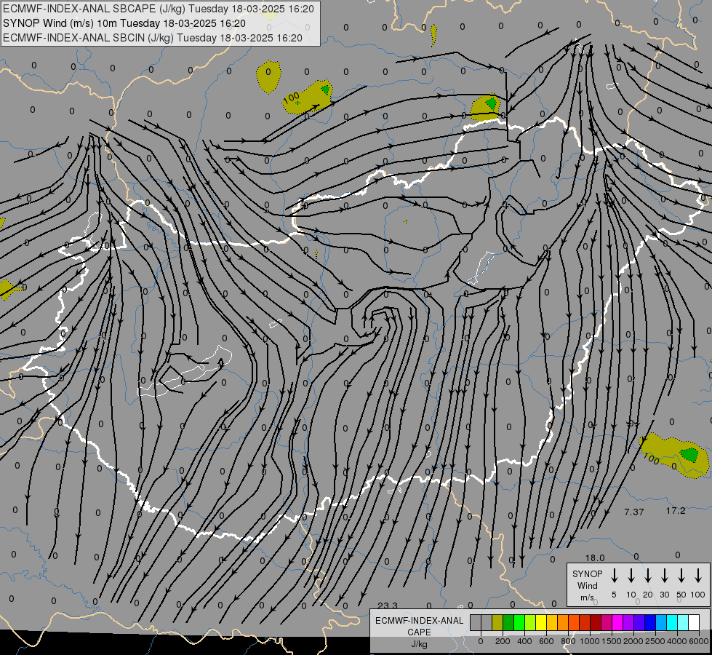Pick the yellow-green CAPE legend swatch
Image resolution: width=712 pixels, height=655 pixels.
[x=530, y=622]
